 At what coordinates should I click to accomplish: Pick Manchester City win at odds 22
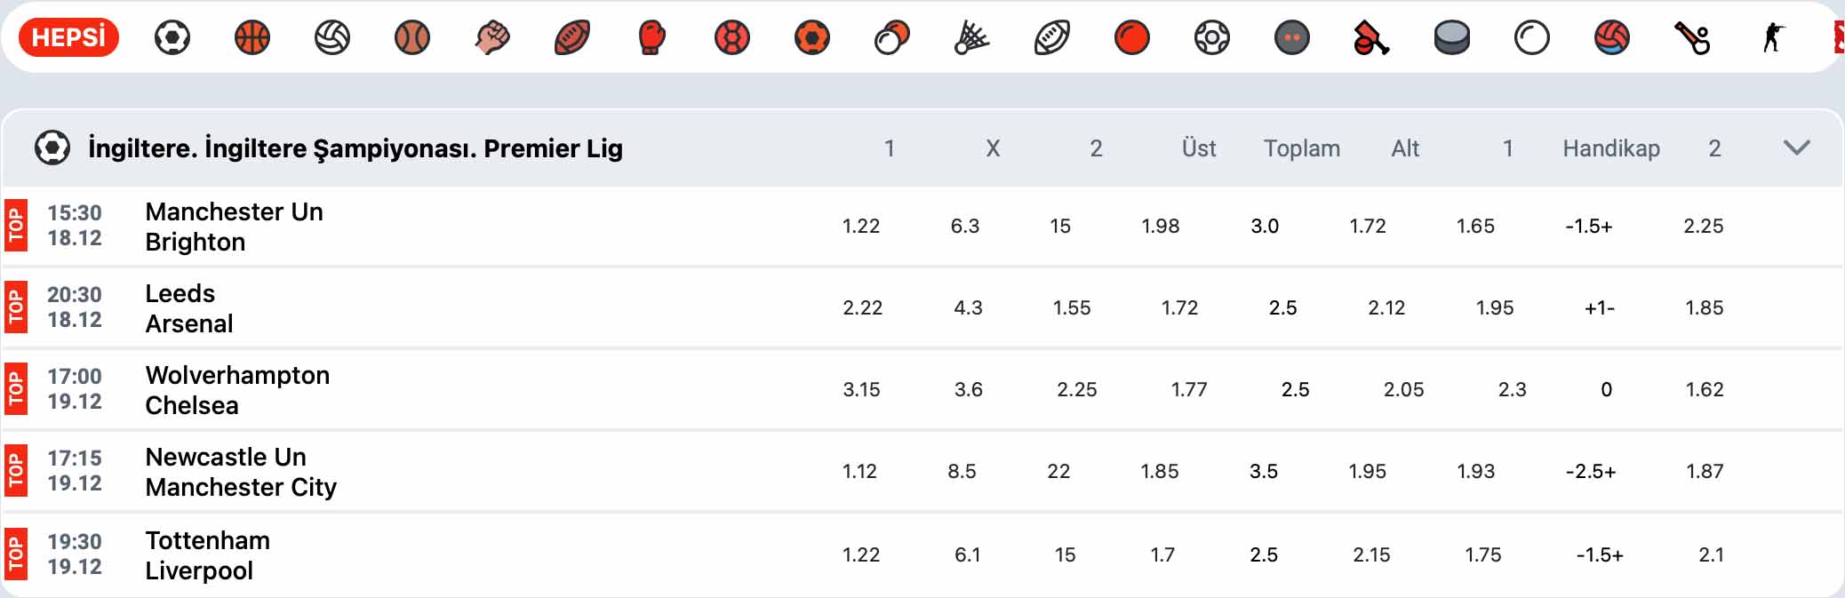tap(1058, 471)
